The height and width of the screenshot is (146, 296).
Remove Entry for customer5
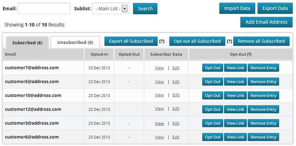pyautogui.click(x=263, y=82)
